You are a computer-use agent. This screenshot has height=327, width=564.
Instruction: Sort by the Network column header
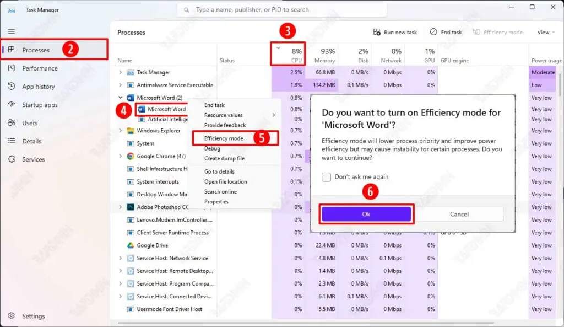coord(388,54)
